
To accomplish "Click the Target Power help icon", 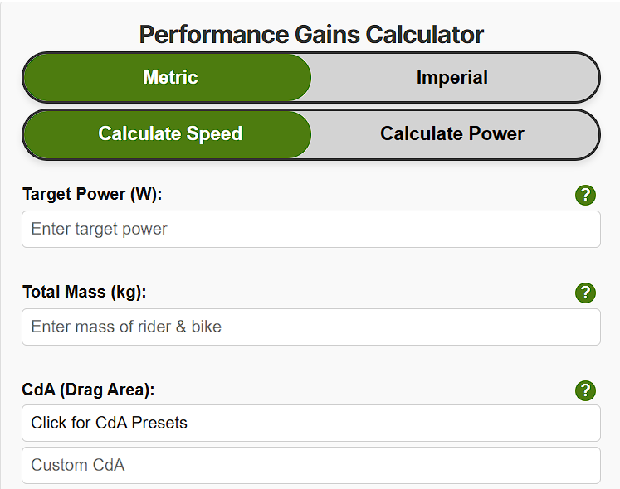I will tap(585, 196).
